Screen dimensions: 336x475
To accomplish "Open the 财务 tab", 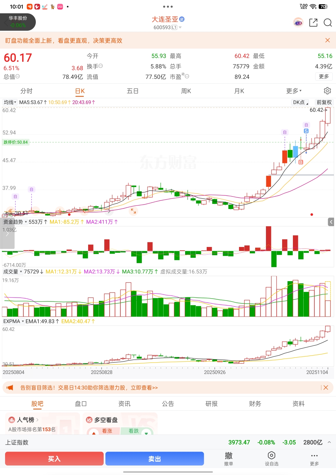I will [x=255, y=404].
